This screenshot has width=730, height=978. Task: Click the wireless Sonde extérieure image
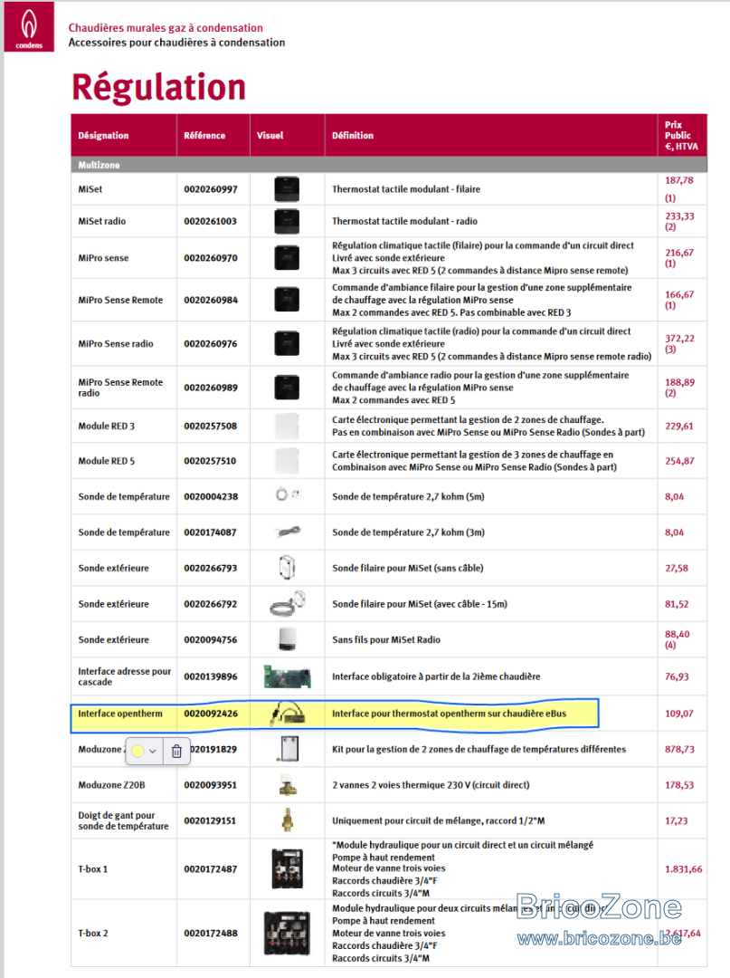coord(287,639)
